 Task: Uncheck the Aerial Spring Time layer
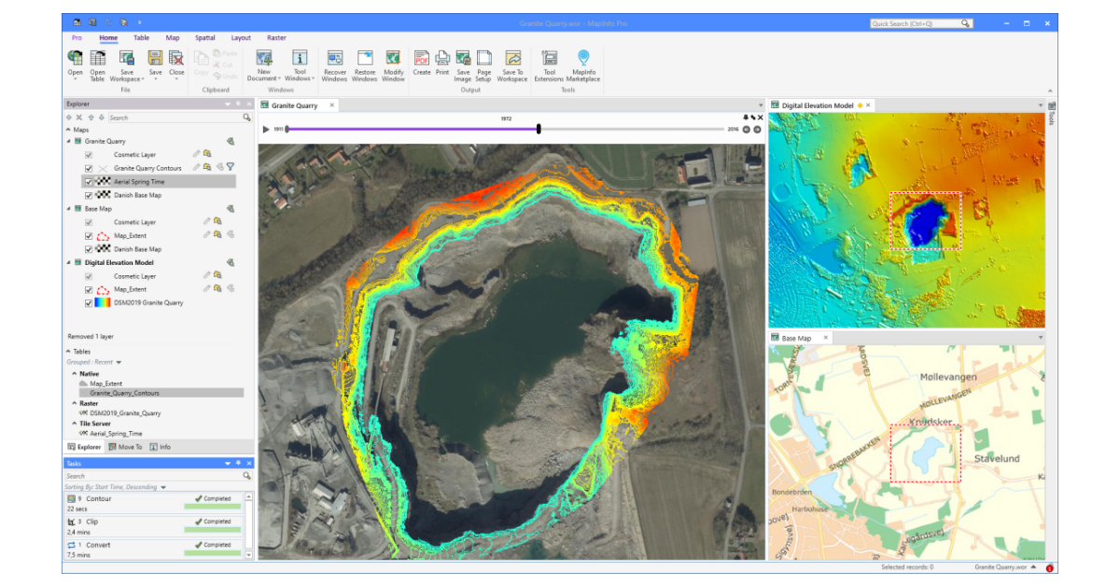coord(88,182)
